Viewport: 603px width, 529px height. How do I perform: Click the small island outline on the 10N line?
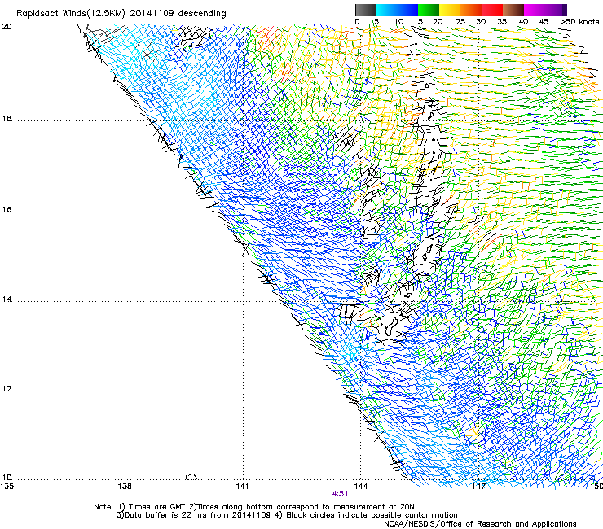coord(191,477)
